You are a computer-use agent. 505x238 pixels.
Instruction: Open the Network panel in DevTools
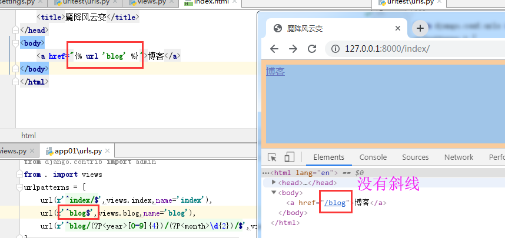click(459, 157)
